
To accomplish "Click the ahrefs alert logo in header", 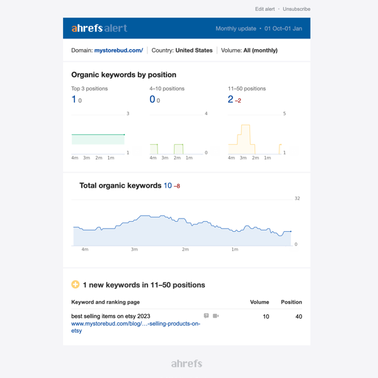I will click(99, 28).
